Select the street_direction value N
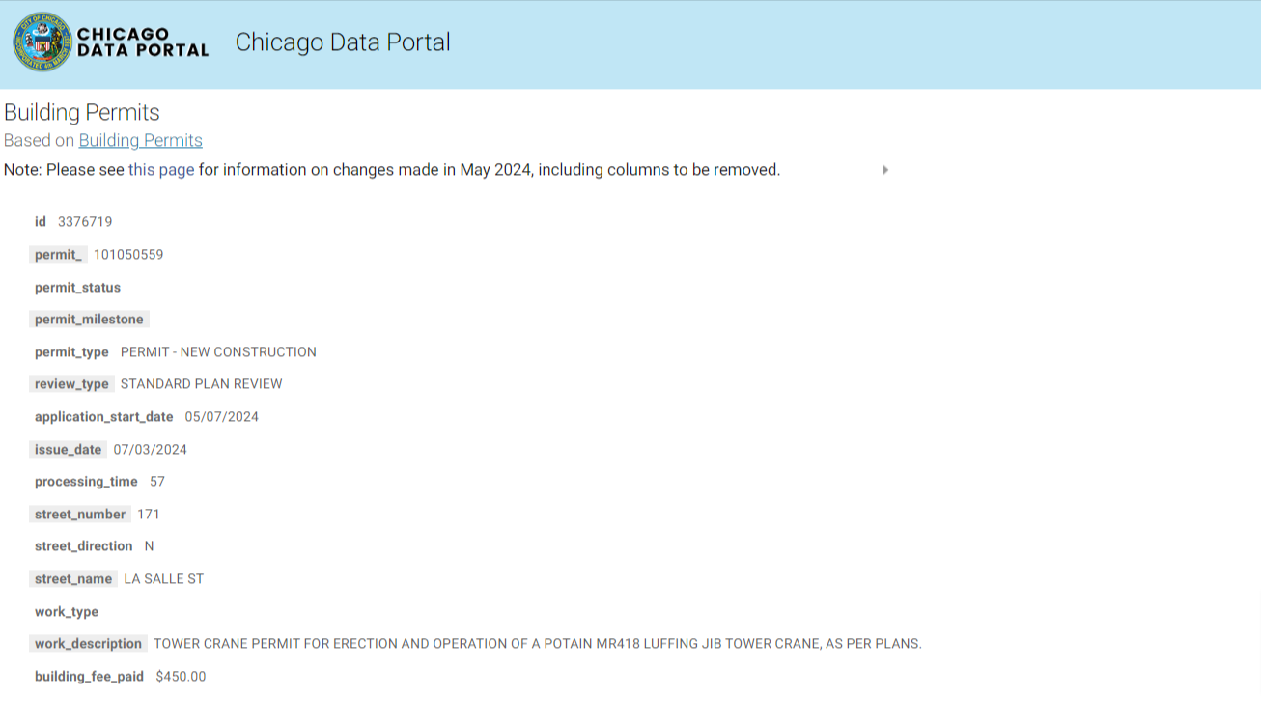 [x=150, y=546]
